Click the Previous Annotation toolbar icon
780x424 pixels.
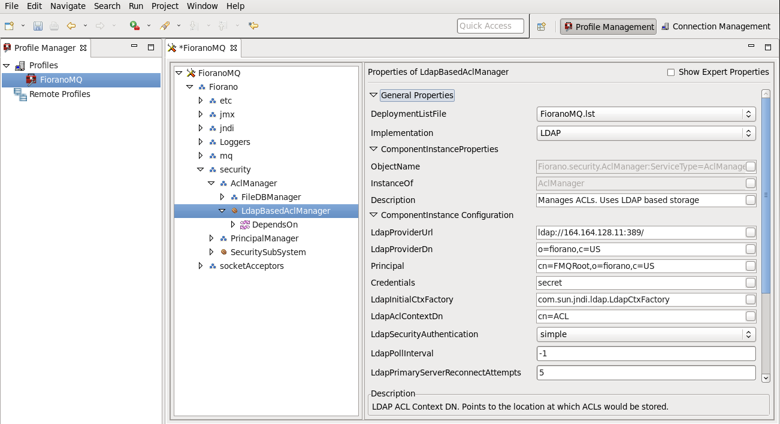point(222,26)
